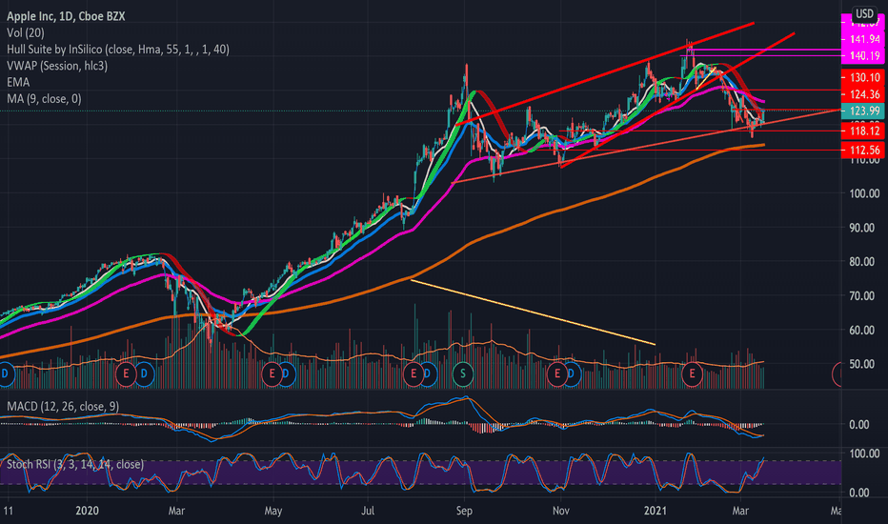Select the MACD (12, 26, close, 9) legend
The width and height of the screenshot is (888, 524).
pyautogui.click(x=63, y=406)
